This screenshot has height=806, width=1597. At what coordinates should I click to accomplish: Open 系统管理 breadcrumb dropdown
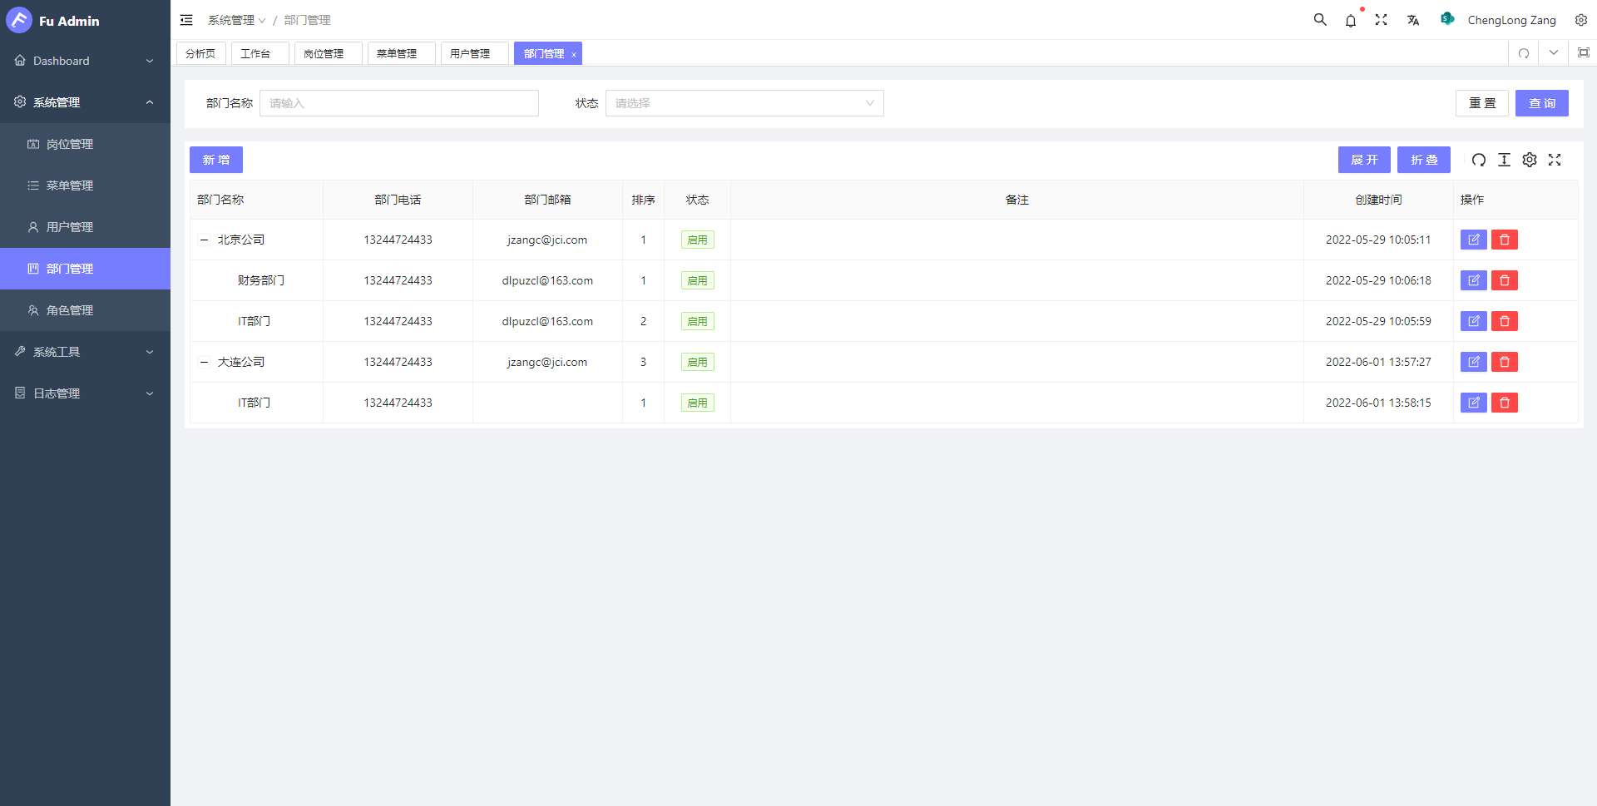click(x=236, y=20)
